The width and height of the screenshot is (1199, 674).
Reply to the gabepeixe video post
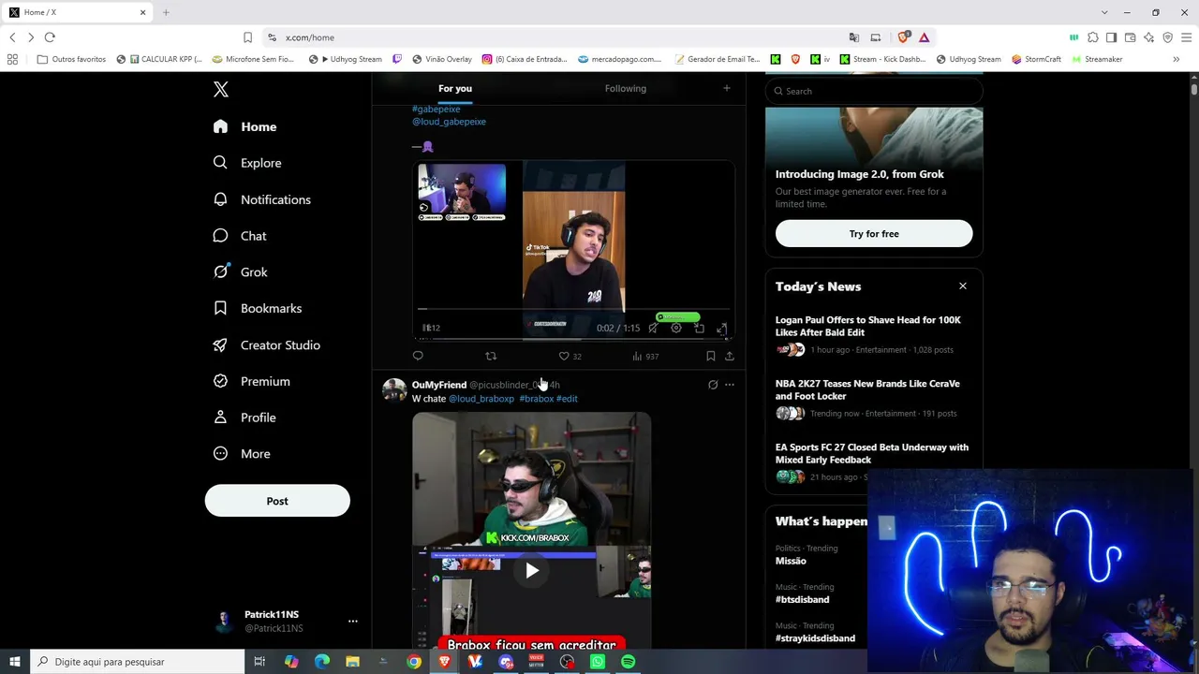418,356
